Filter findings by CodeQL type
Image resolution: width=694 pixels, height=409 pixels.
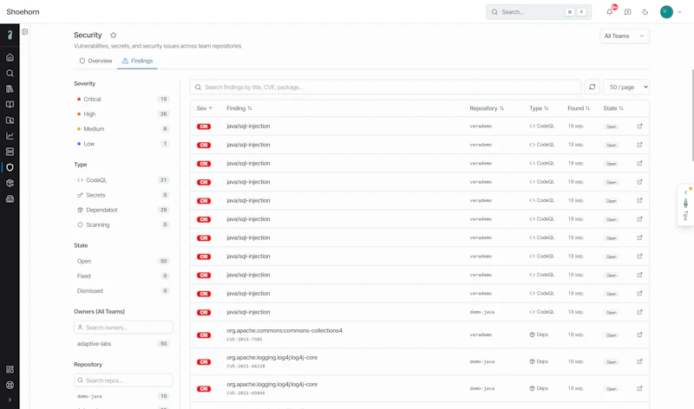coord(122,180)
